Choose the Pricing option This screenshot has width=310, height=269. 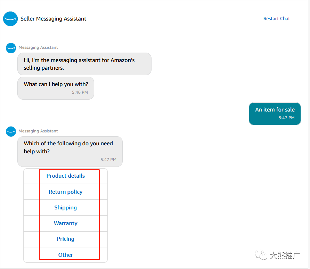click(x=65, y=239)
